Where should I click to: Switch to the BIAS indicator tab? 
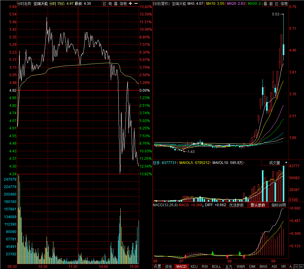pos(263,267)
